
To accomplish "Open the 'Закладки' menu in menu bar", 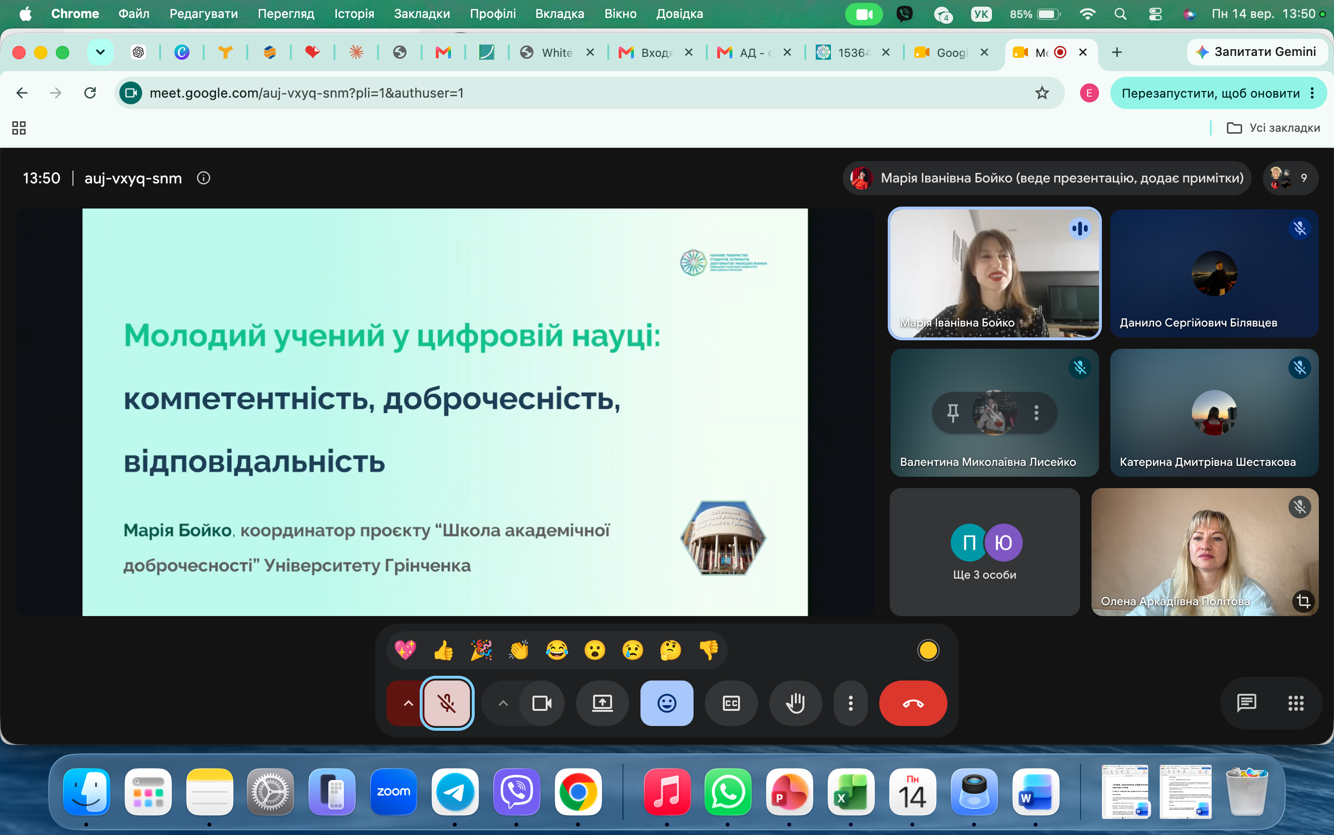I will click(x=422, y=14).
